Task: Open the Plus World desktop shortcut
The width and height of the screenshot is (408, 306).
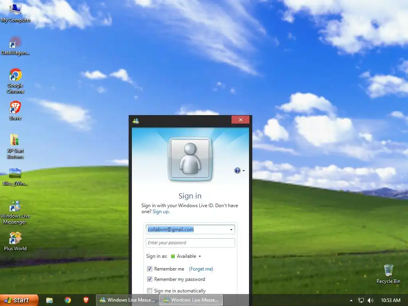Action: click(15, 242)
